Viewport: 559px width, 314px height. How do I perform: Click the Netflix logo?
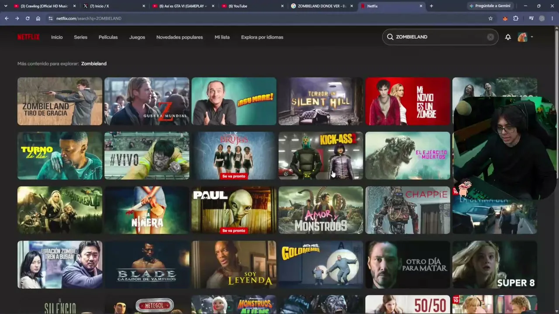(x=28, y=37)
